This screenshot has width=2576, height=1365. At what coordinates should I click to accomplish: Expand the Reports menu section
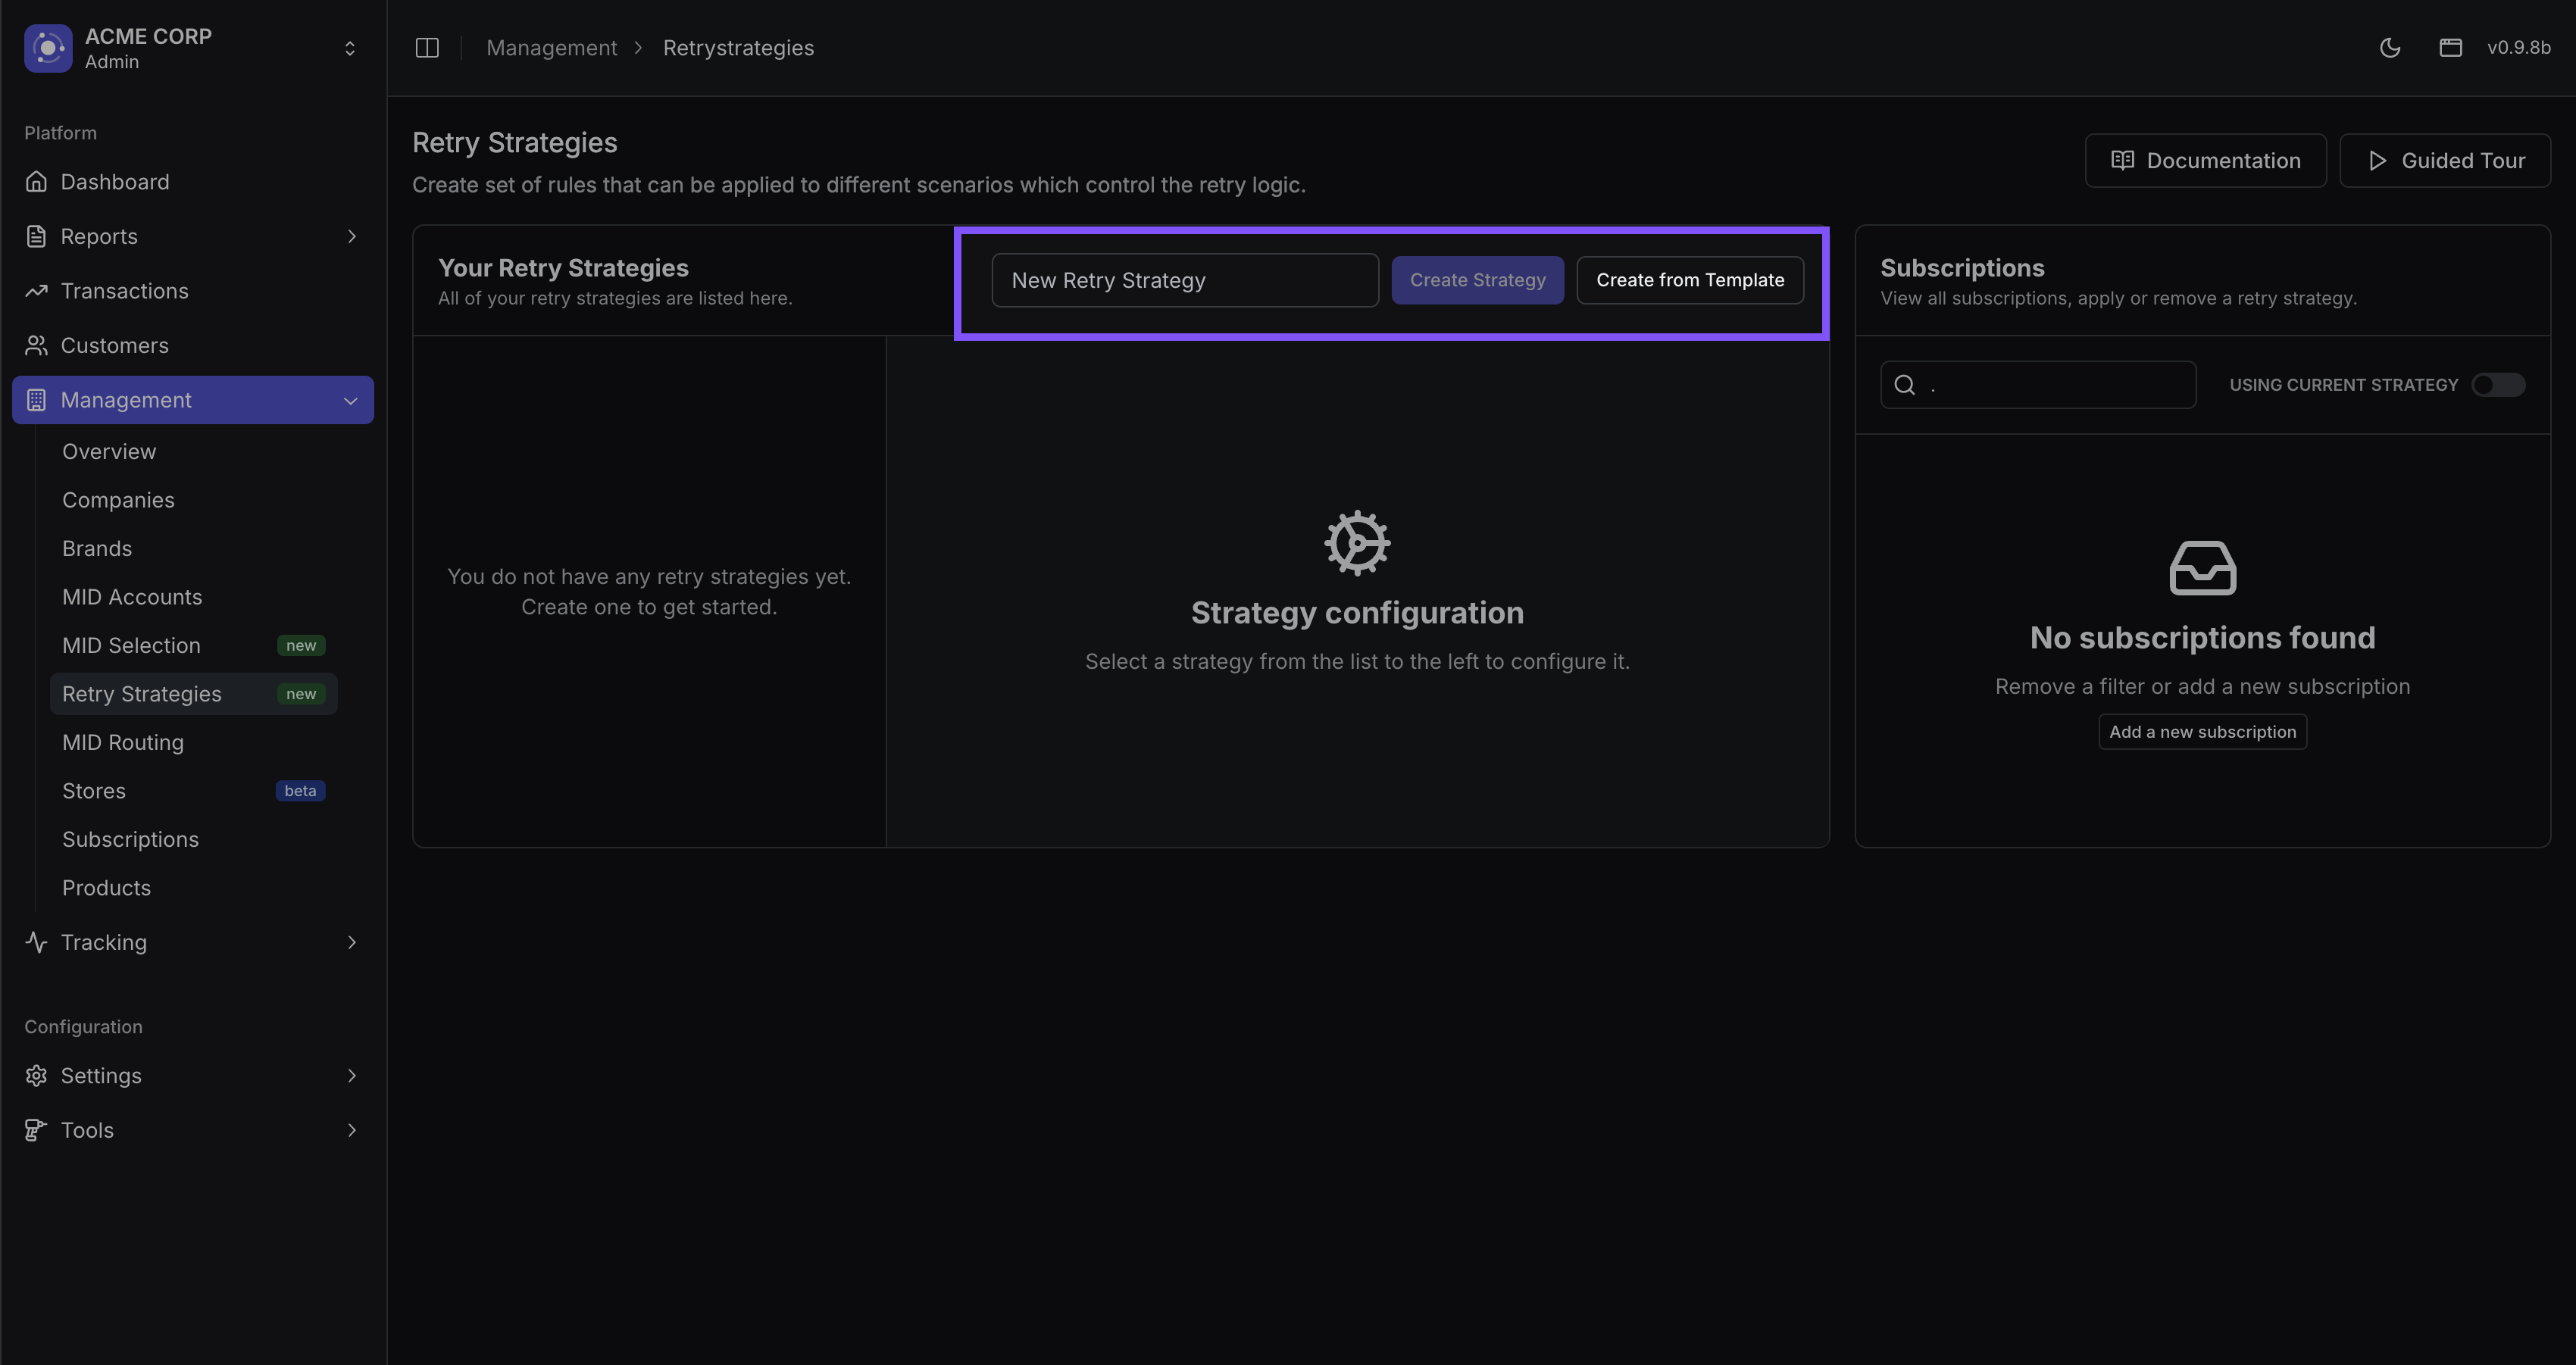tap(351, 236)
